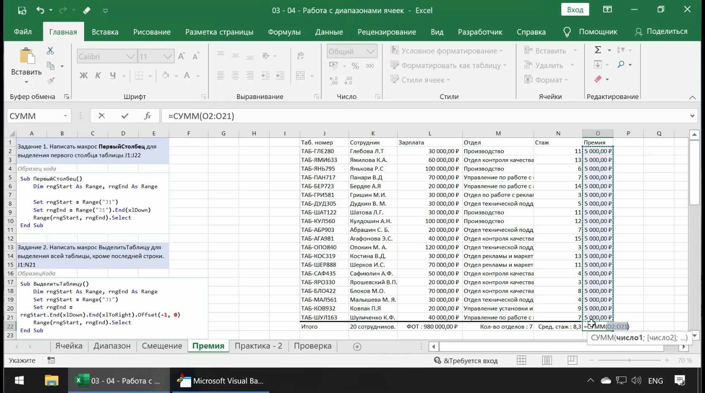The image size is (705, 393).
Task: Open Помощник tell-me search
Action: [x=590, y=32]
